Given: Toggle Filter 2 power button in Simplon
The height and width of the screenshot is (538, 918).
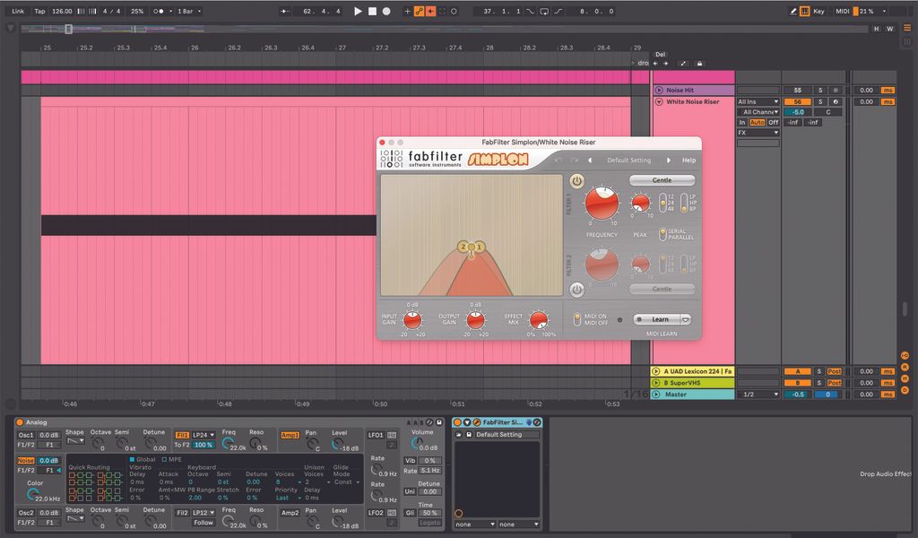Looking at the screenshot, I should pos(576,290).
